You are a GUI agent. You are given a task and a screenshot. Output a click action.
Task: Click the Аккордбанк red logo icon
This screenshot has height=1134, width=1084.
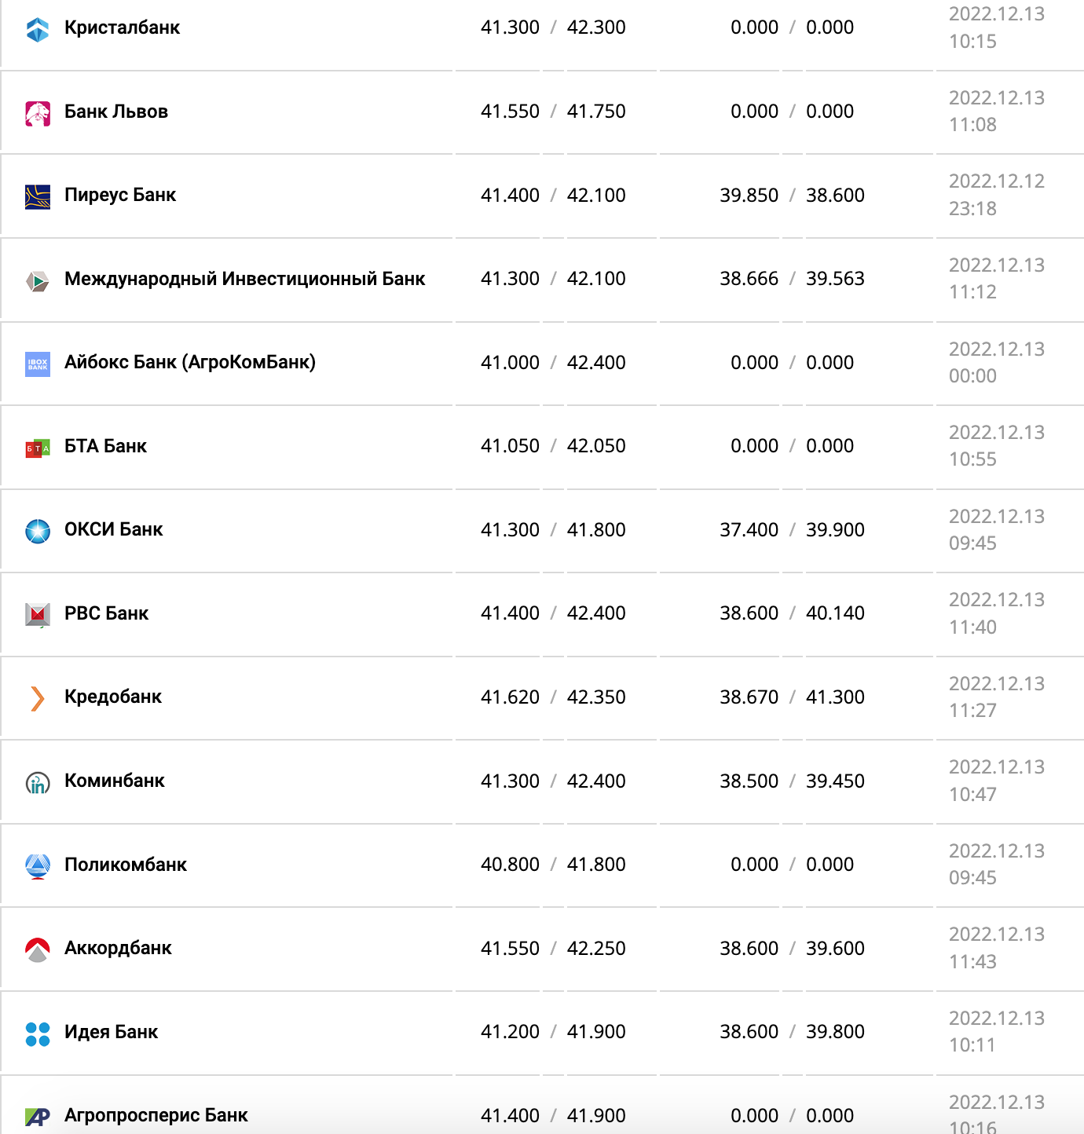(38, 950)
